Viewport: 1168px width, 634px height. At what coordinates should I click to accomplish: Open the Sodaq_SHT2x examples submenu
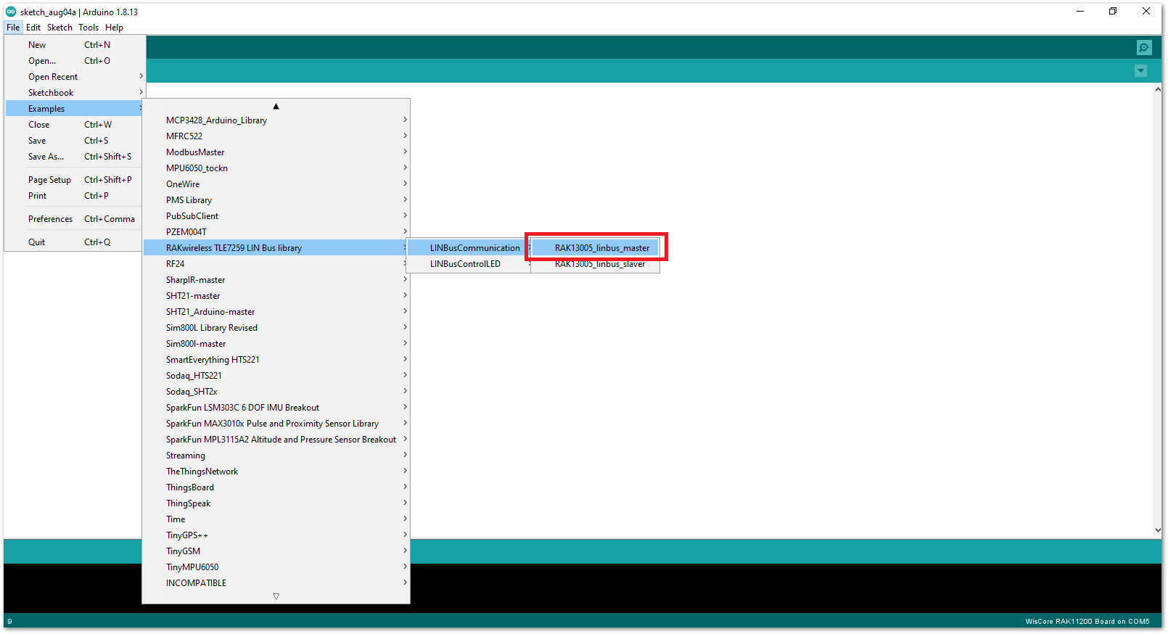[276, 392]
